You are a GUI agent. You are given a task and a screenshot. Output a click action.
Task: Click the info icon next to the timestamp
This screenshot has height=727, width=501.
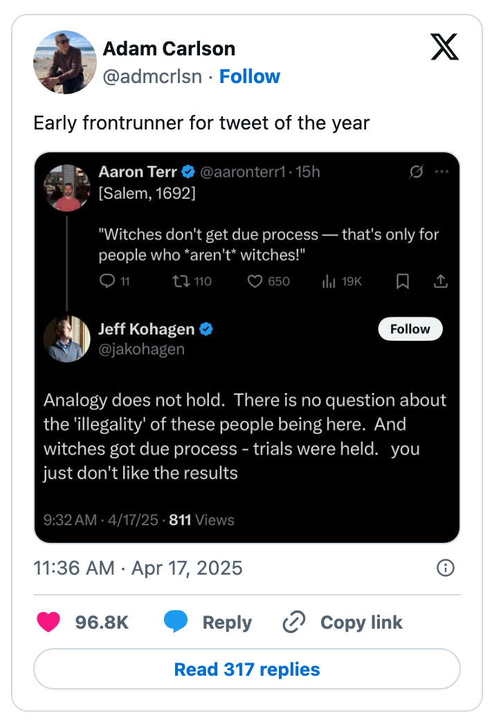(446, 568)
